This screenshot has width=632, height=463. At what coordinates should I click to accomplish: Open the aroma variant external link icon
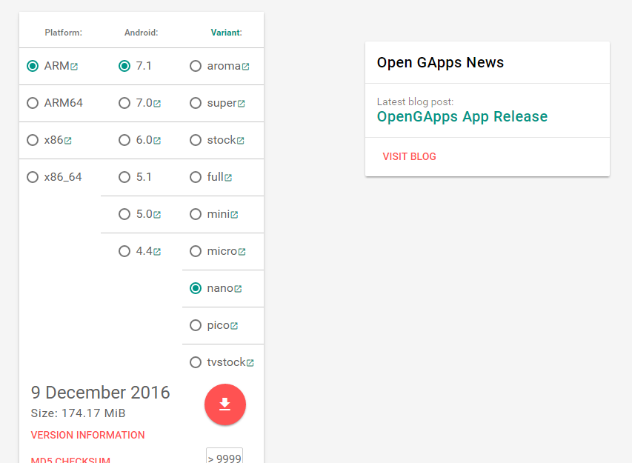tap(245, 67)
